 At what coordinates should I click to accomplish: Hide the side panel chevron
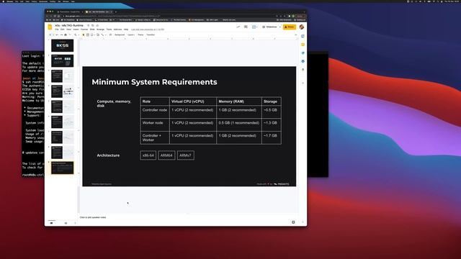pyautogui.click(x=303, y=222)
